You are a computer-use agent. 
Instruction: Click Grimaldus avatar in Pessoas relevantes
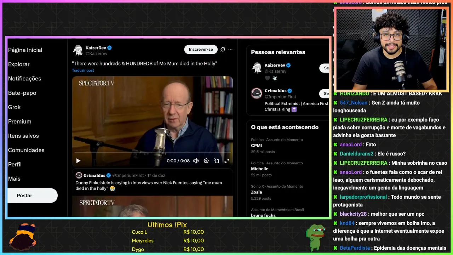coord(257,93)
